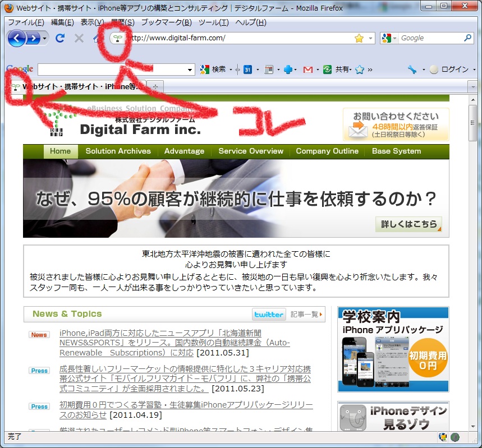Open the モバイルフリマガイド press release link

(x=185, y=378)
